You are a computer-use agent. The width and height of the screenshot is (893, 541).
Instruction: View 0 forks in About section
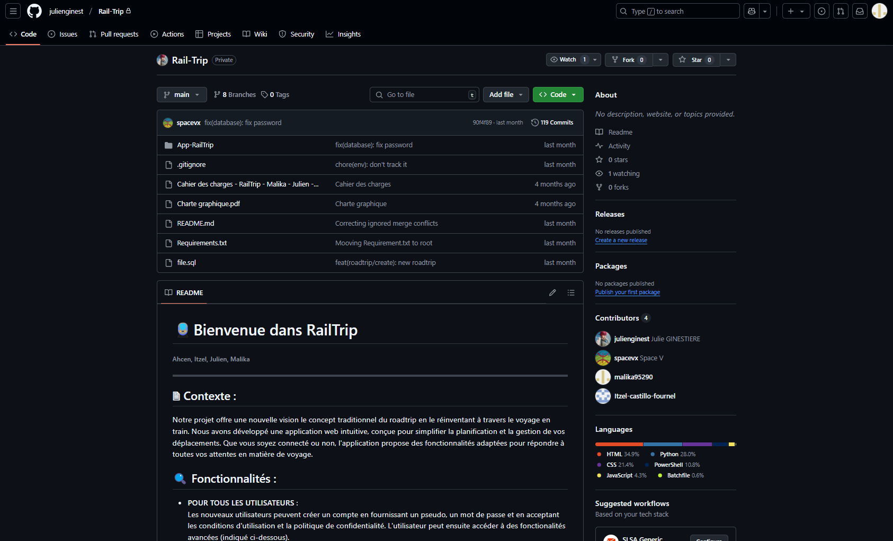(x=612, y=187)
